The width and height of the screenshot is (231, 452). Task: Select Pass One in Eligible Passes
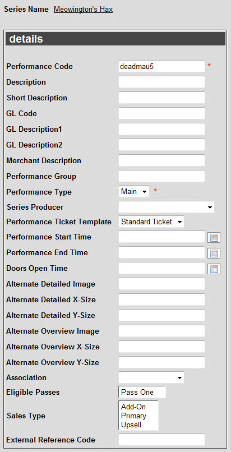(x=137, y=393)
